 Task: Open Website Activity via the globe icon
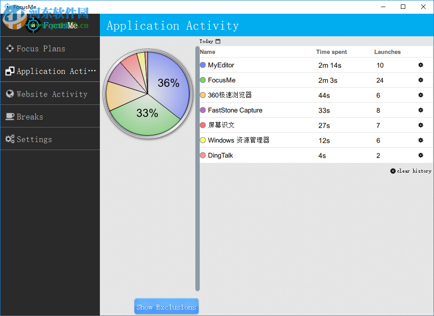coord(10,93)
